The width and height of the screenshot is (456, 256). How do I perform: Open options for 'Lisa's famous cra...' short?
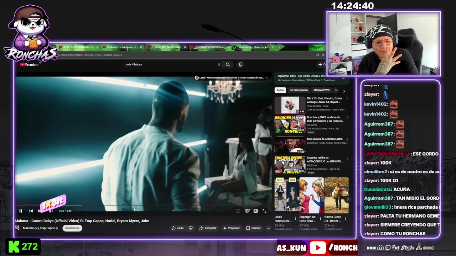click(295, 218)
